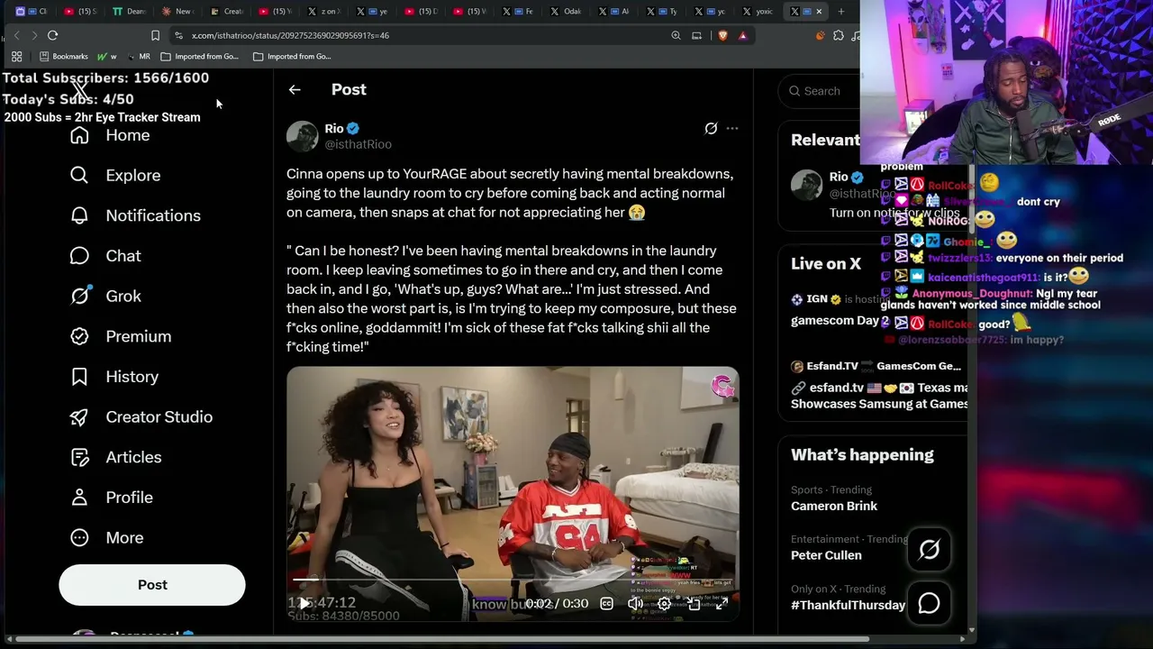Go back in the browser toolbar

tap(16, 35)
